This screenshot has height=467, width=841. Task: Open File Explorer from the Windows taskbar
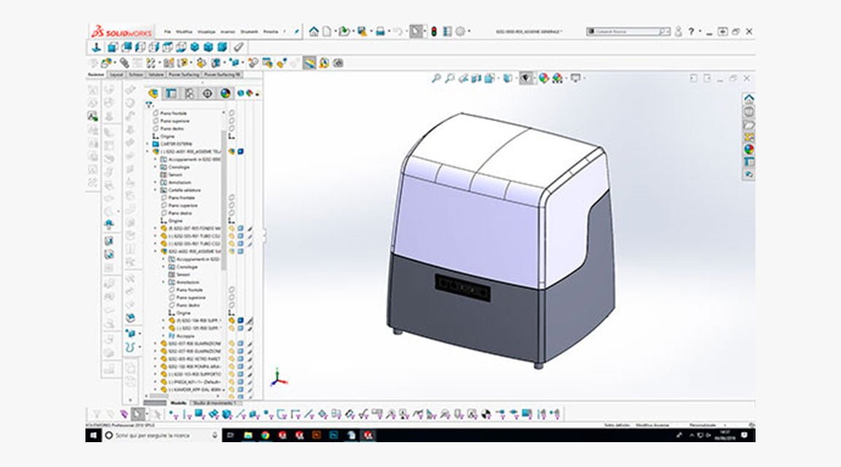tap(247, 436)
